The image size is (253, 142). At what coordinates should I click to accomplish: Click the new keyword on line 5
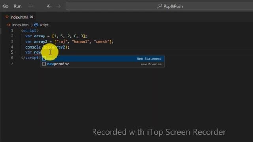coord(38,52)
